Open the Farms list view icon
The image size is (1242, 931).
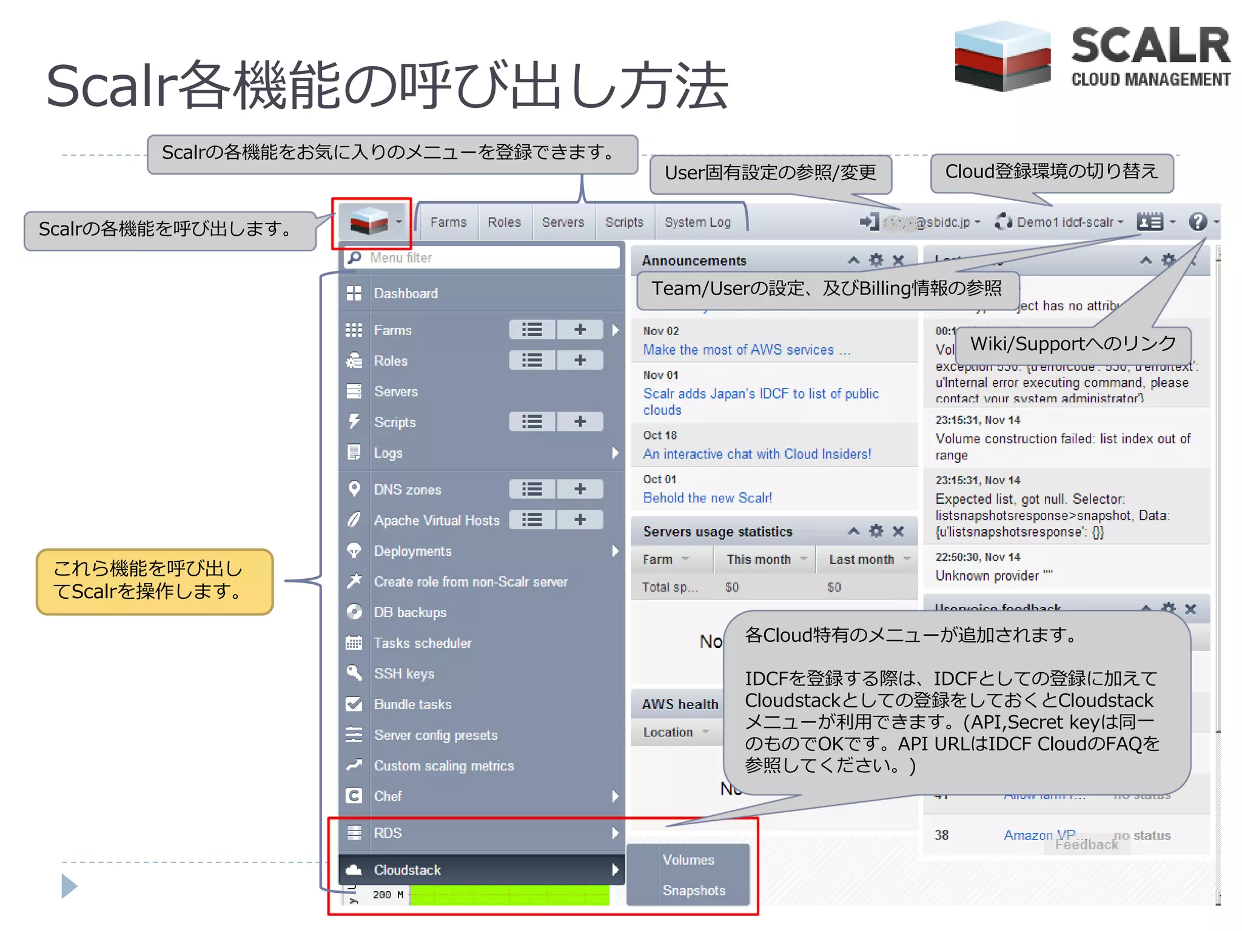[x=532, y=330]
